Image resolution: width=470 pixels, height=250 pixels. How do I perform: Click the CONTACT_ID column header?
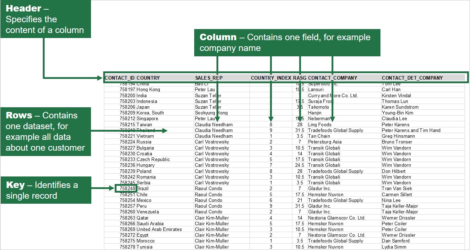[x=120, y=78]
